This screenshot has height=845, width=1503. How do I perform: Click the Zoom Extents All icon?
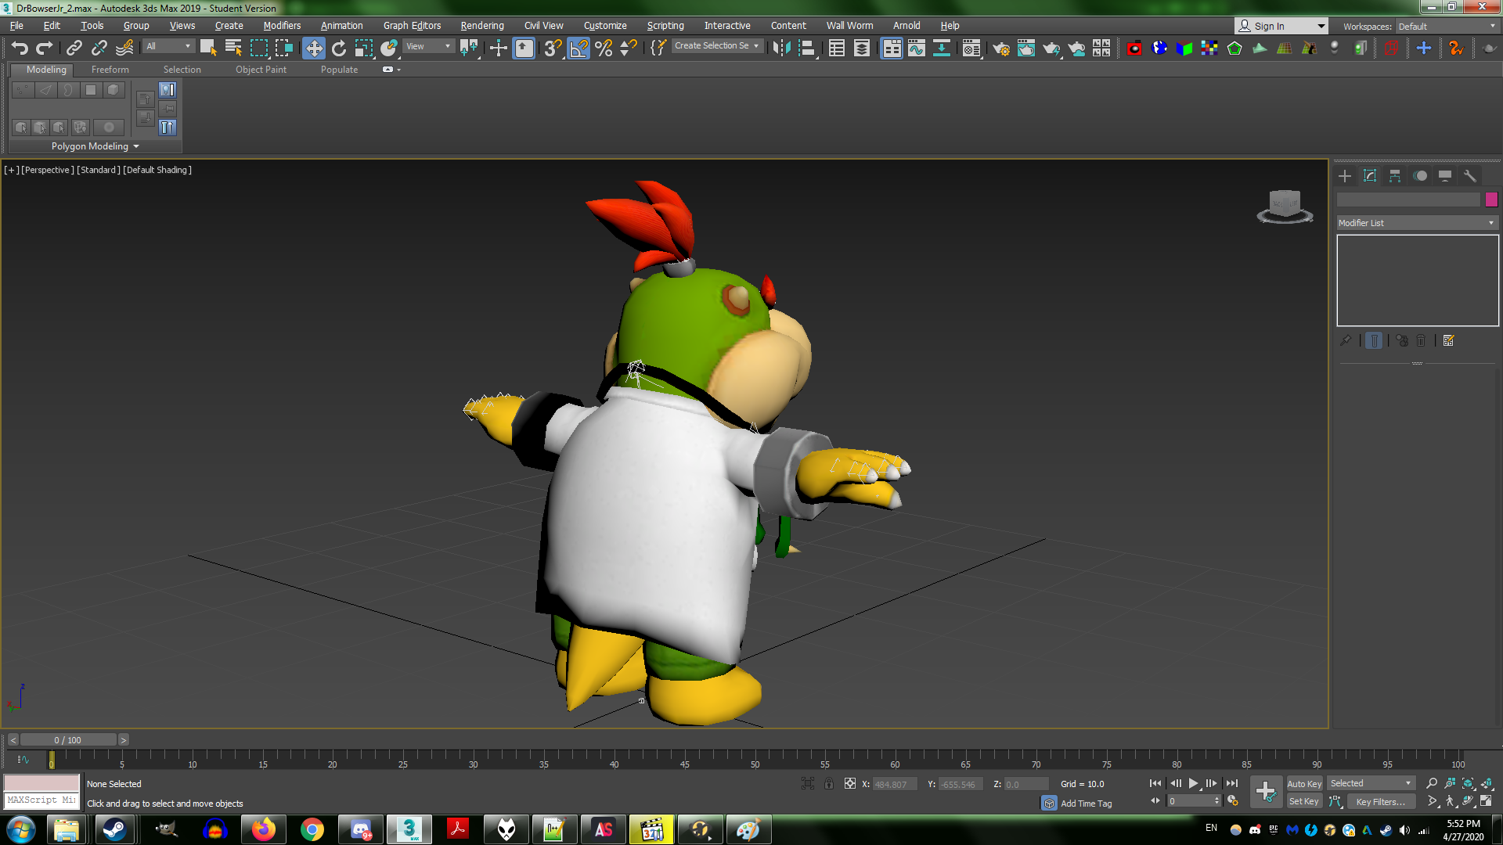(1487, 783)
